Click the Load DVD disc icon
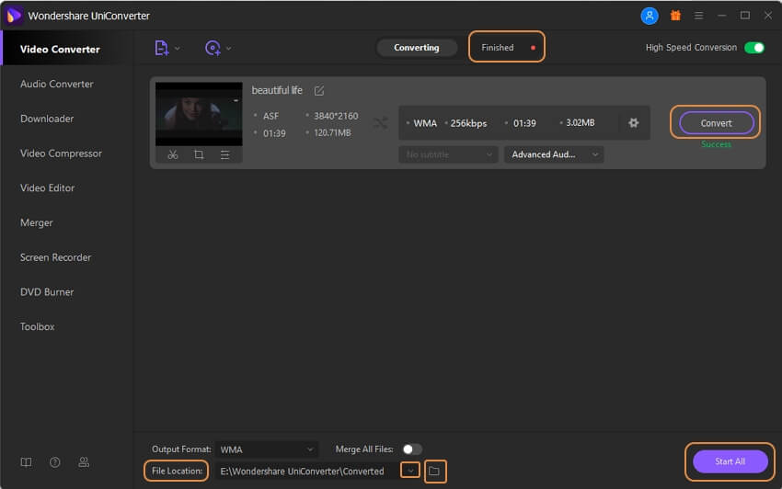The height and width of the screenshot is (489, 782). 213,49
